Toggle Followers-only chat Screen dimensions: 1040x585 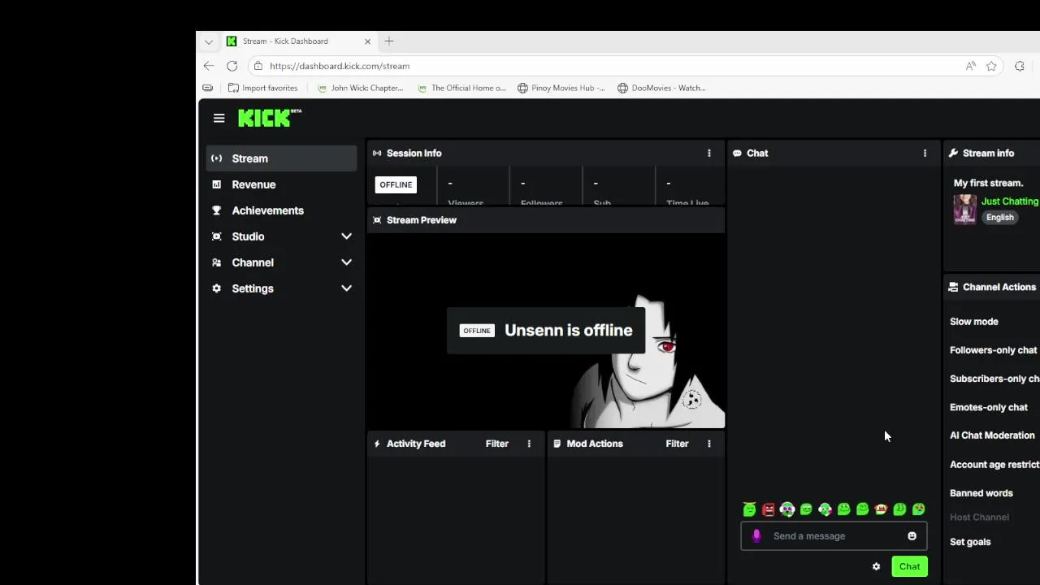(x=994, y=350)
